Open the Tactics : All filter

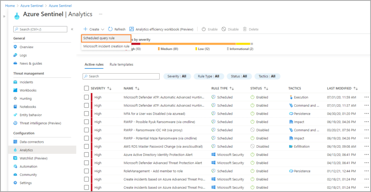pyautogui.click(x=267, y=76)
